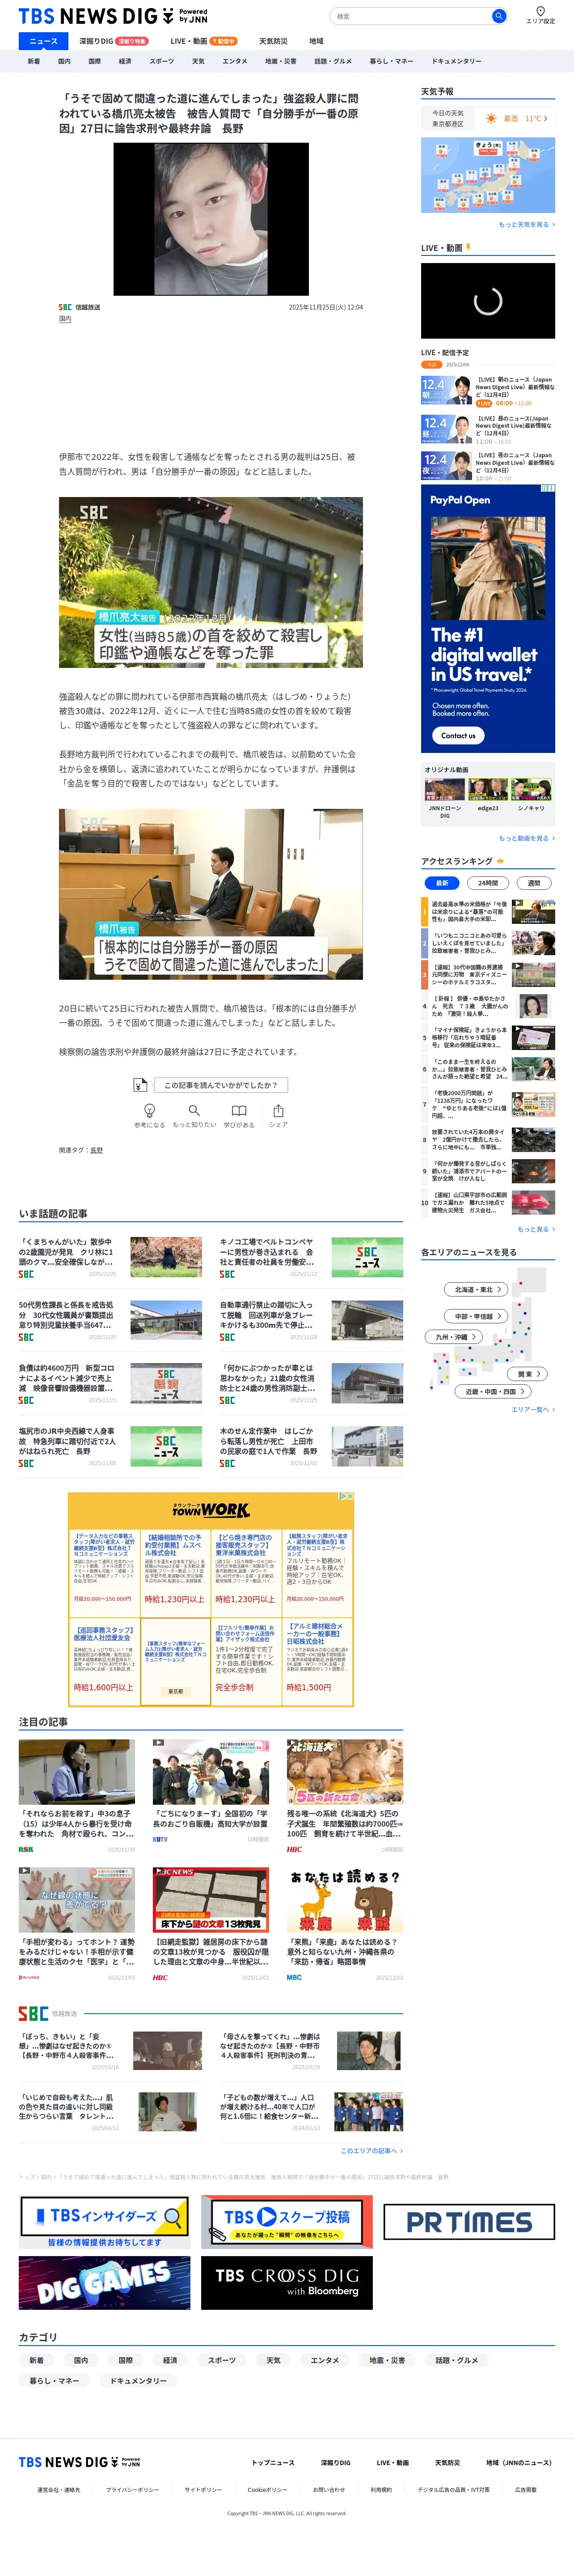Click the weather forecast map of Japan

tap(488, 175)
